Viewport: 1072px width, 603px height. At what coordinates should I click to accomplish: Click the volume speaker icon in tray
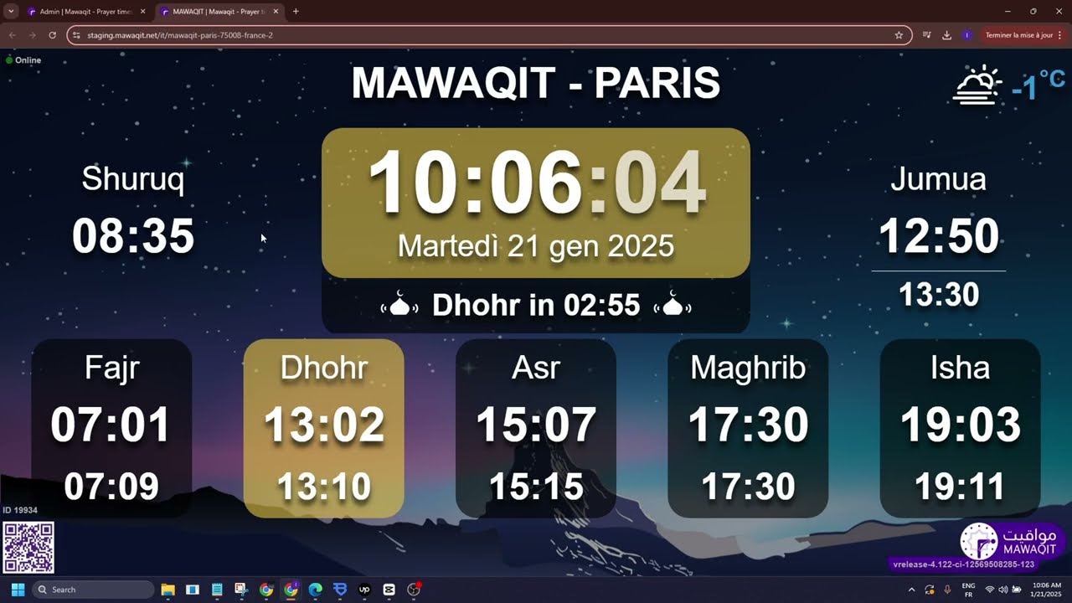coord(1003,590)
